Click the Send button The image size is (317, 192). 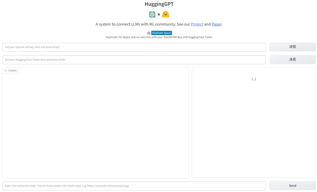[x=292, y=186]
